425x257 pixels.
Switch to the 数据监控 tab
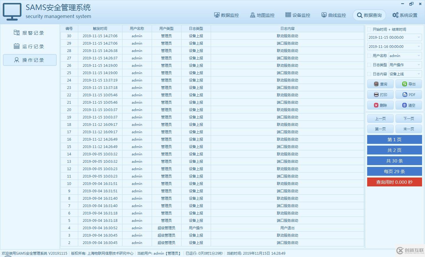[227, 15]
